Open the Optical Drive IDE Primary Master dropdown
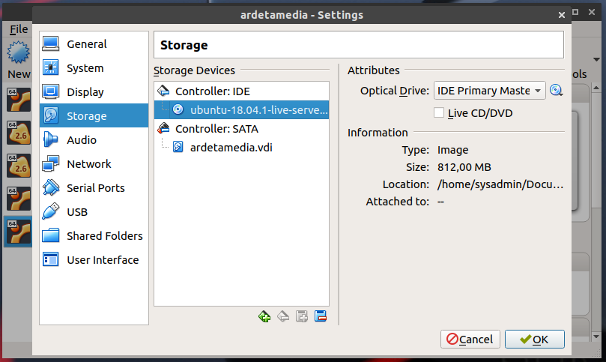 [x=490, y=91]
